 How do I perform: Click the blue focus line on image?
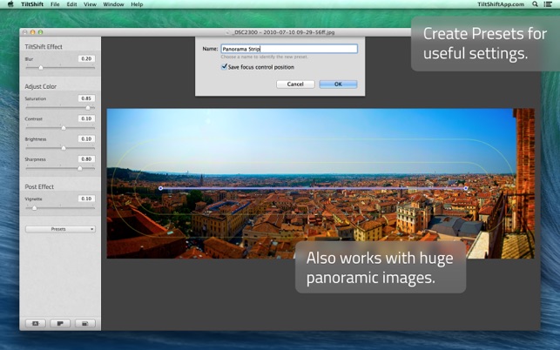(x=314, y=188)
